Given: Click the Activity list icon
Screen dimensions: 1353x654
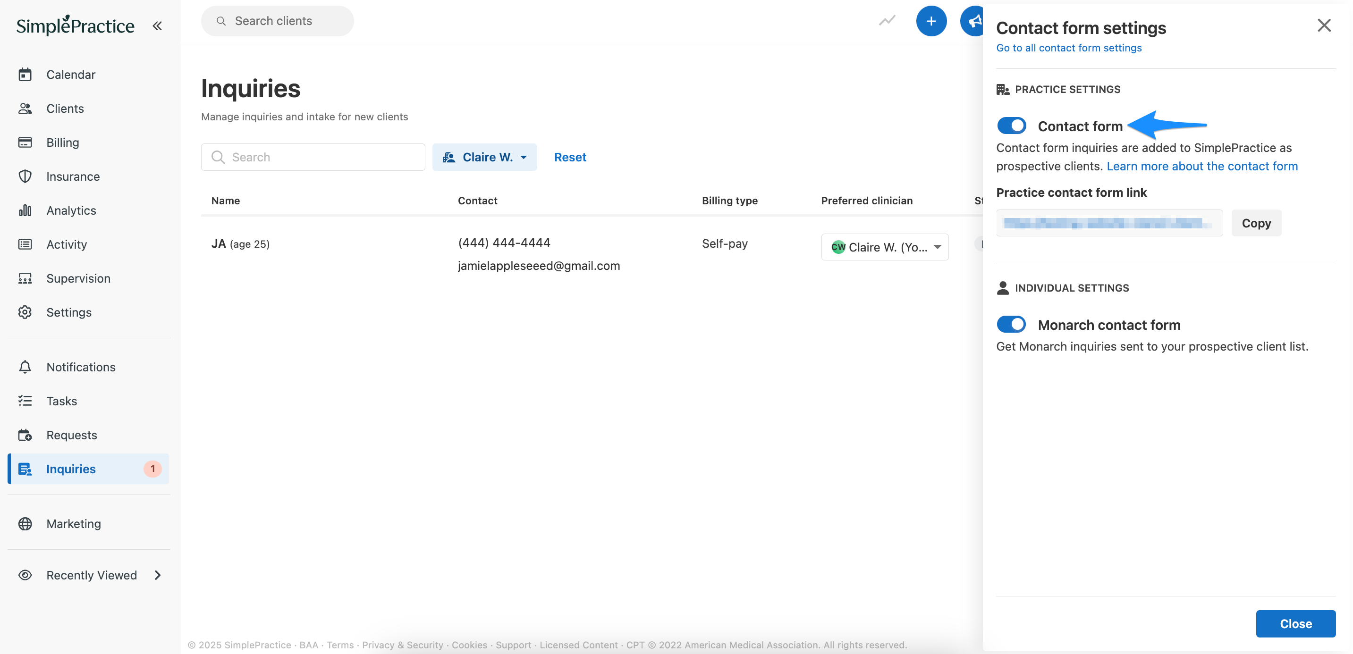Looking at the screenshot, I should 25,244.
